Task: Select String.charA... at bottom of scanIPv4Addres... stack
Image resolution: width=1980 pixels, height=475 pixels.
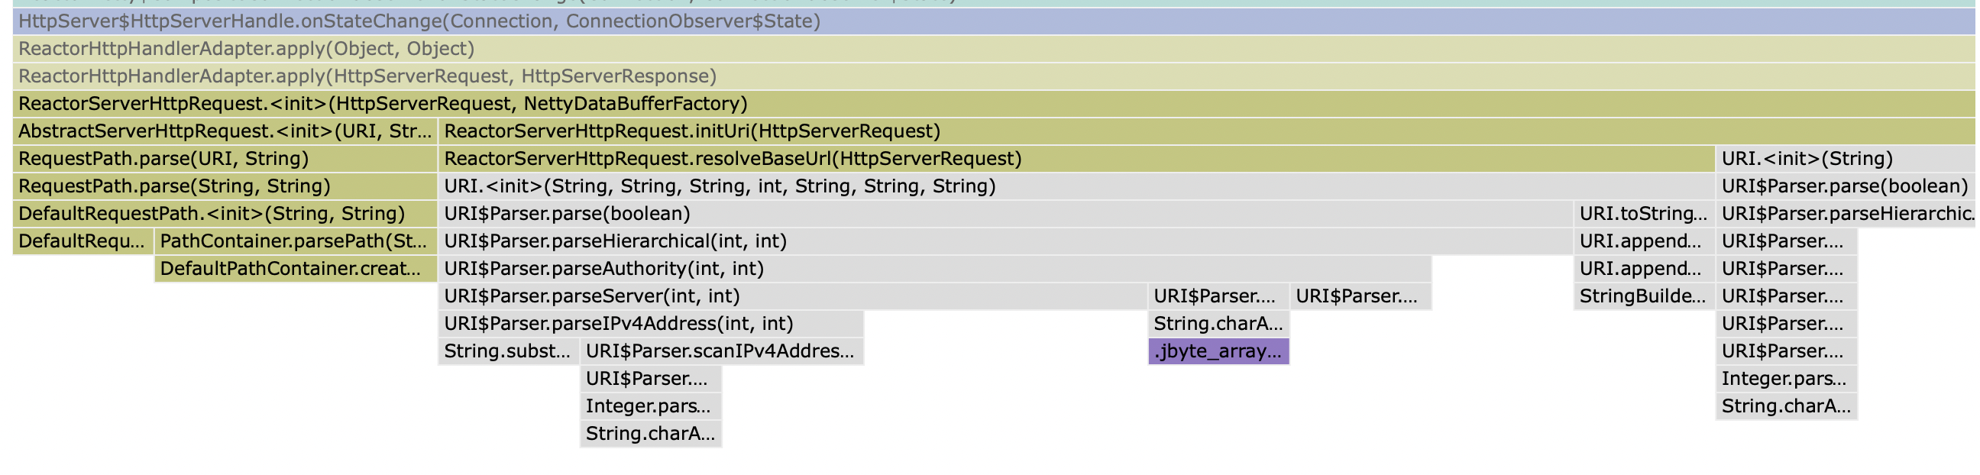Action: (x=651, y=435)
